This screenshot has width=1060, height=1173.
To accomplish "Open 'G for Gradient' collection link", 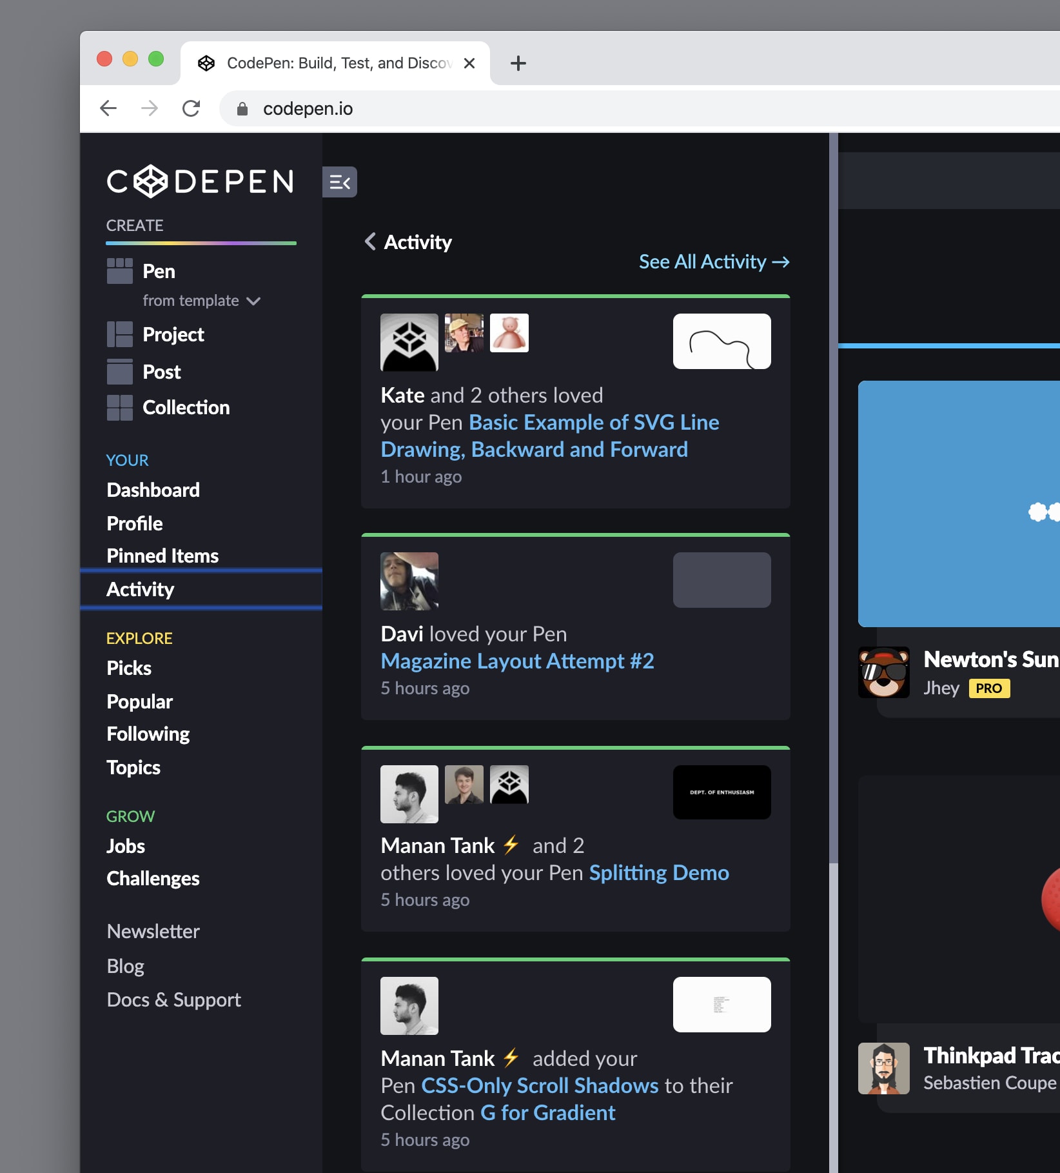I will (x=548, y=1113).
